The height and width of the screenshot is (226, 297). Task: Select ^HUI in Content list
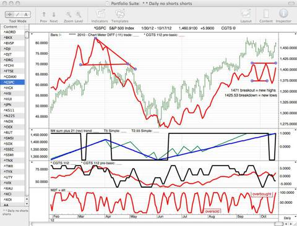[x=12, y=99]
